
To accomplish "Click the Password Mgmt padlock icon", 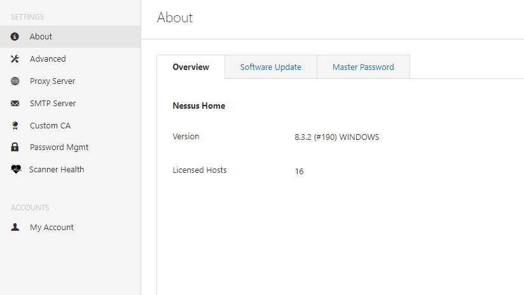I will 15,147.
